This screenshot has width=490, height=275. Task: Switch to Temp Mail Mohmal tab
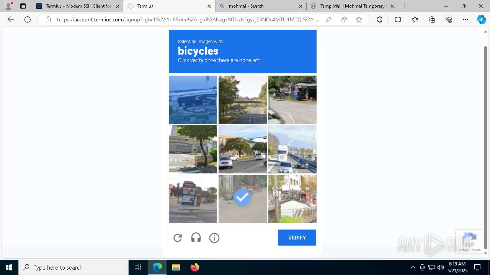click(x=352, y=6)
